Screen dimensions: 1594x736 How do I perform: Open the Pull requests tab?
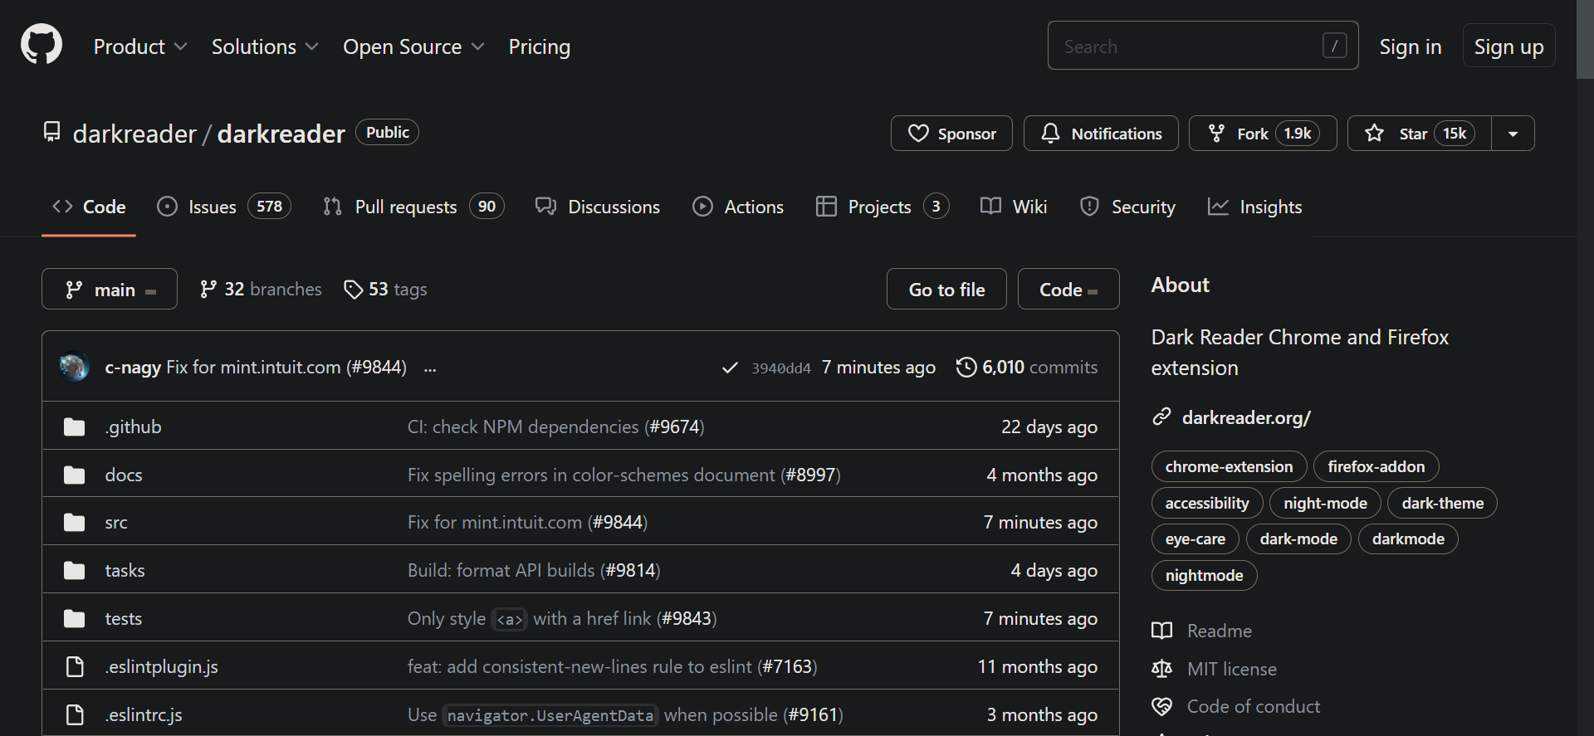pos(413,207)
